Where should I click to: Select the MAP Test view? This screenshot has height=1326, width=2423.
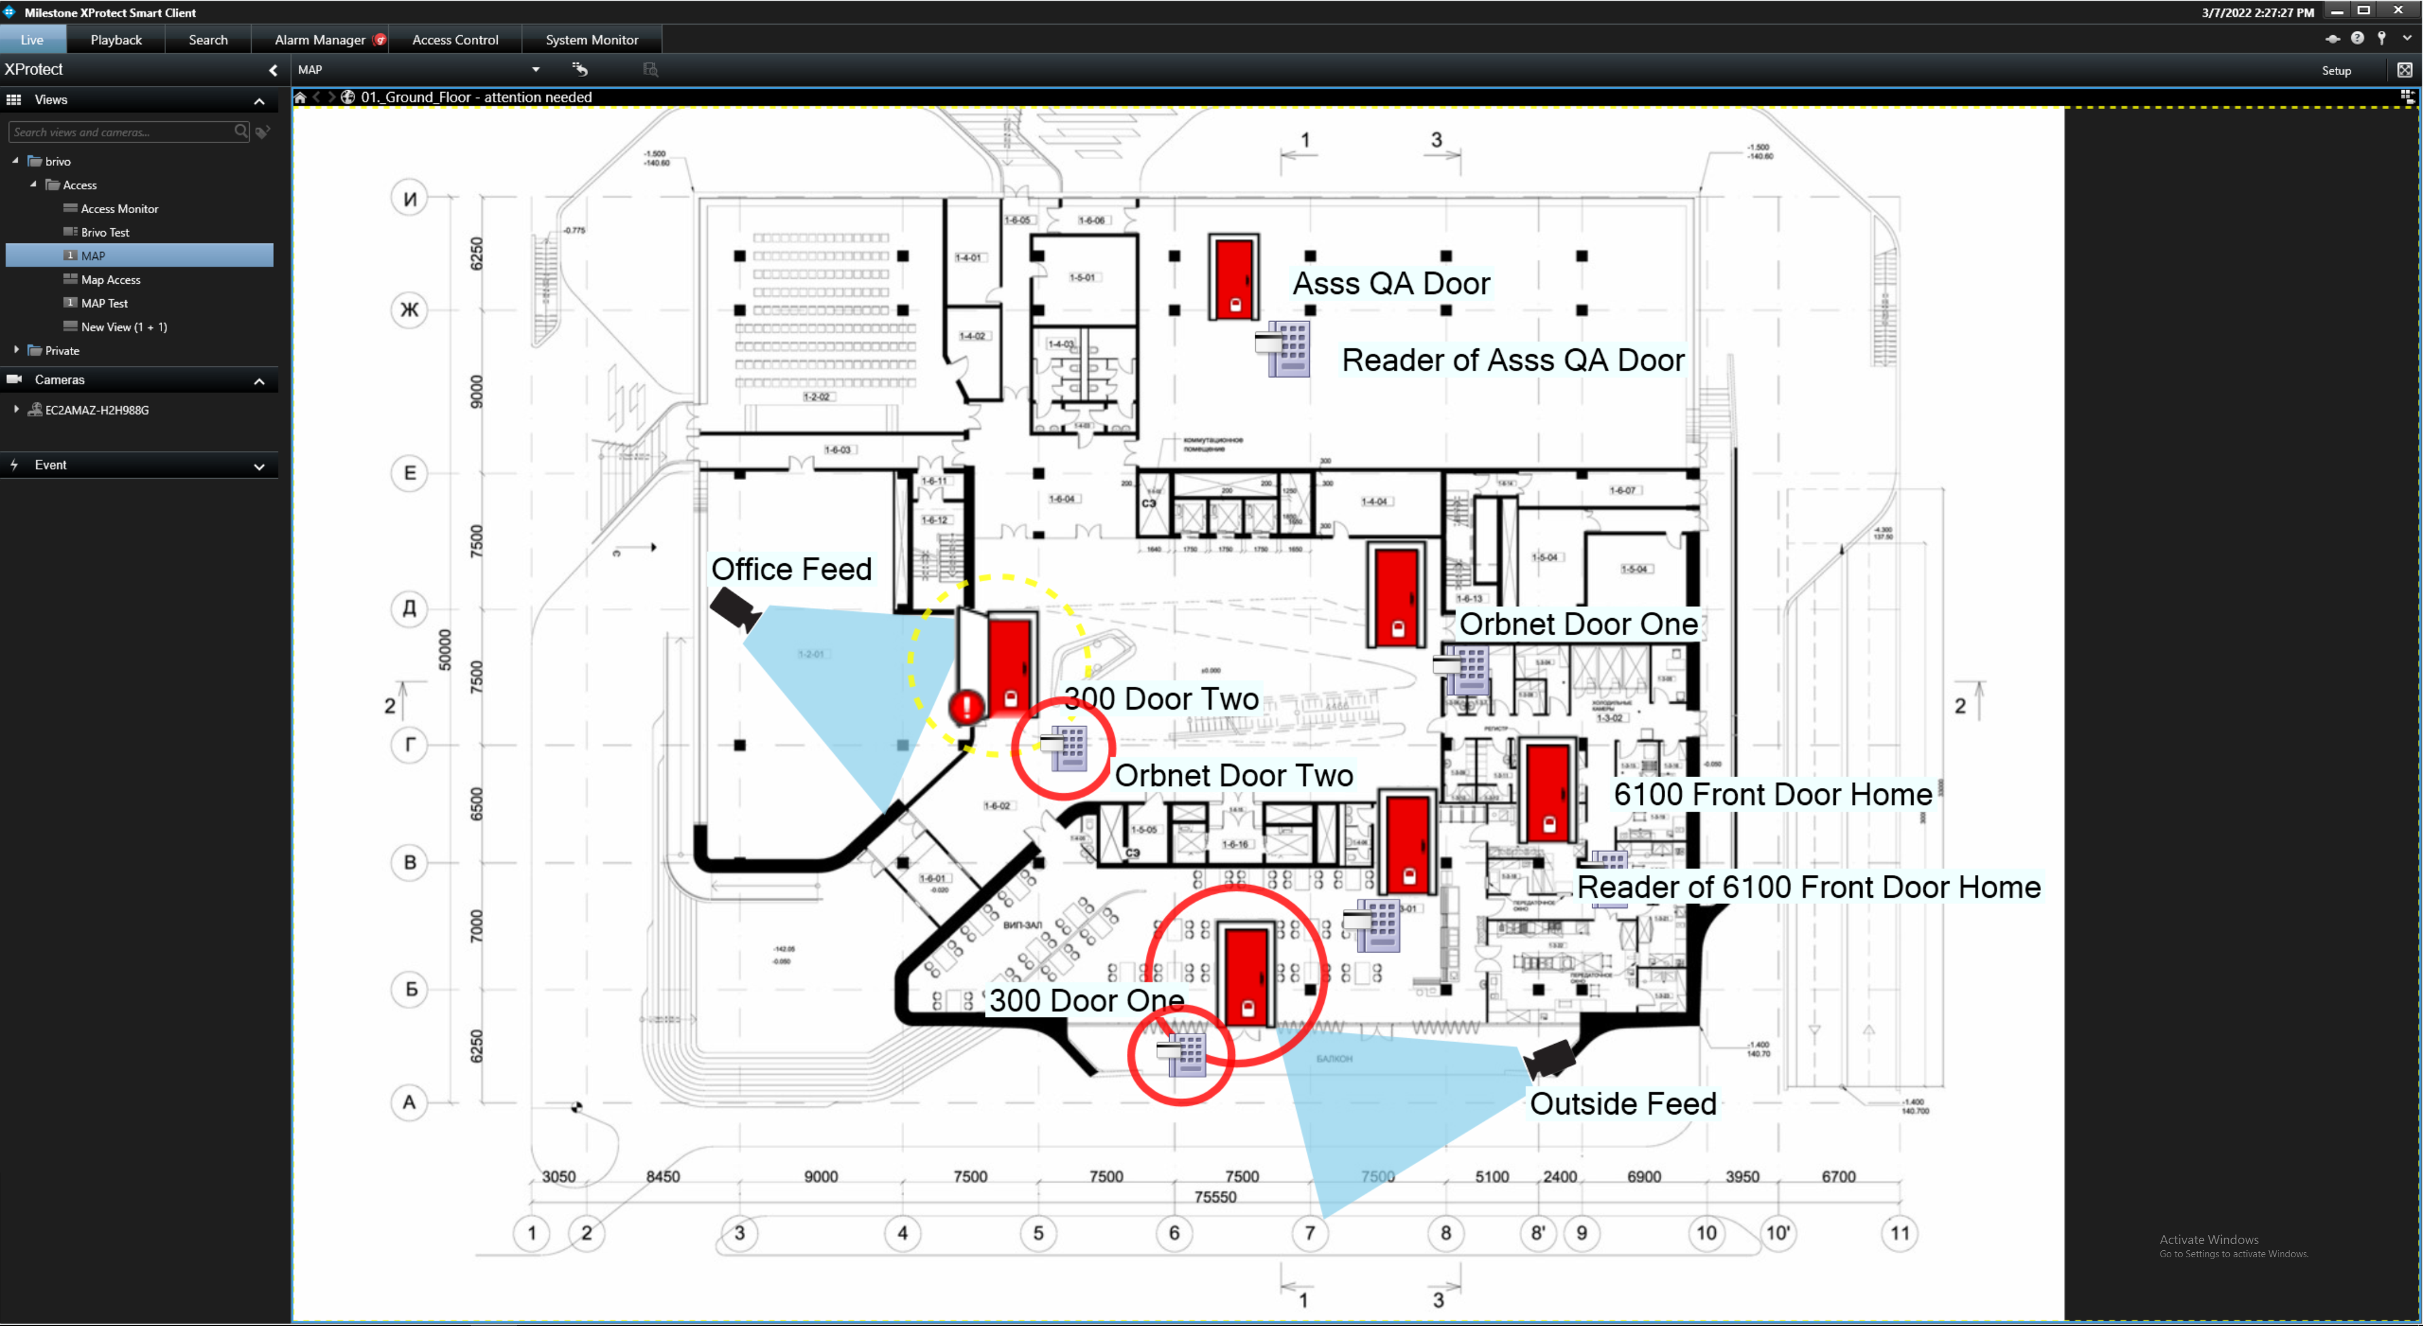[104, 303]
